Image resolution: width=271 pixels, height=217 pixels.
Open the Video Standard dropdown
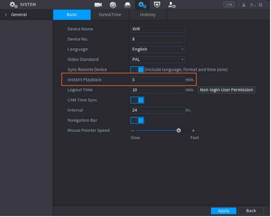tap(158, 59)
